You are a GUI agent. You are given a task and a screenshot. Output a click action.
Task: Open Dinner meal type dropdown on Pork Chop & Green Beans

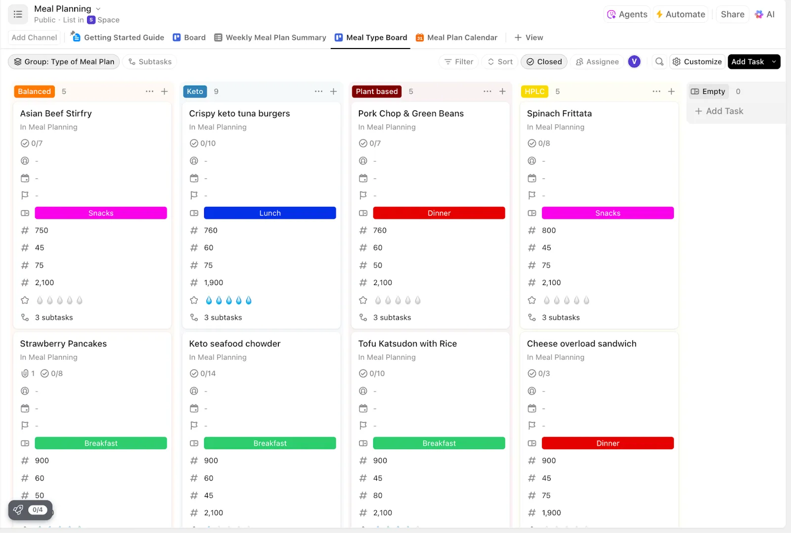(x=439, y=213)
